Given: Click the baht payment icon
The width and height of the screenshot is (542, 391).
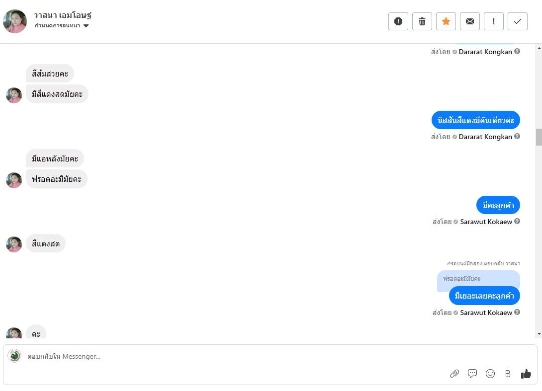Looking at the screenshot, I should pyautogui.click(x=508, y=374).
